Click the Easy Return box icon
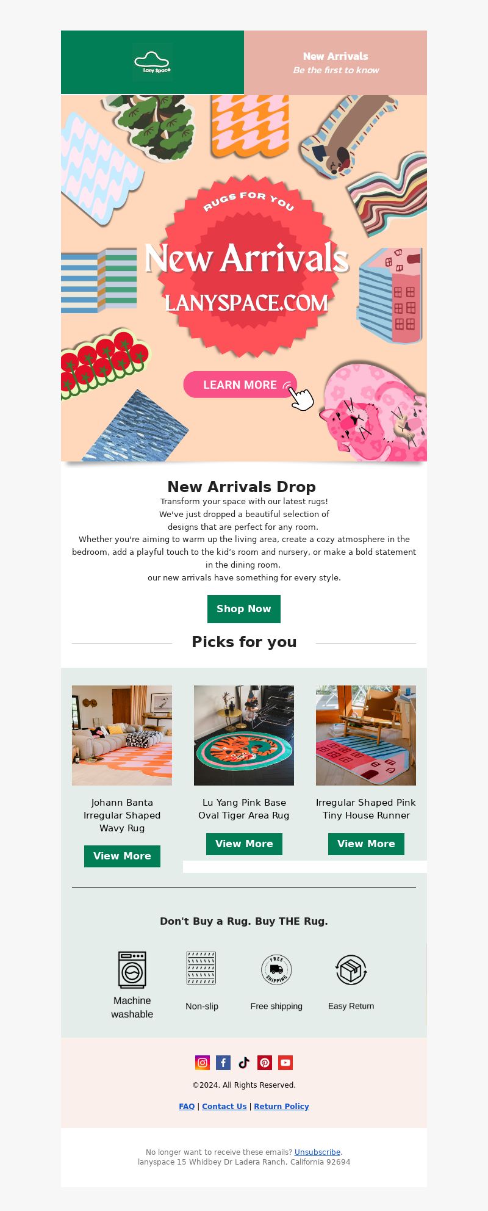The height and width of the screenshot is (1211, 488). [351, 969]
